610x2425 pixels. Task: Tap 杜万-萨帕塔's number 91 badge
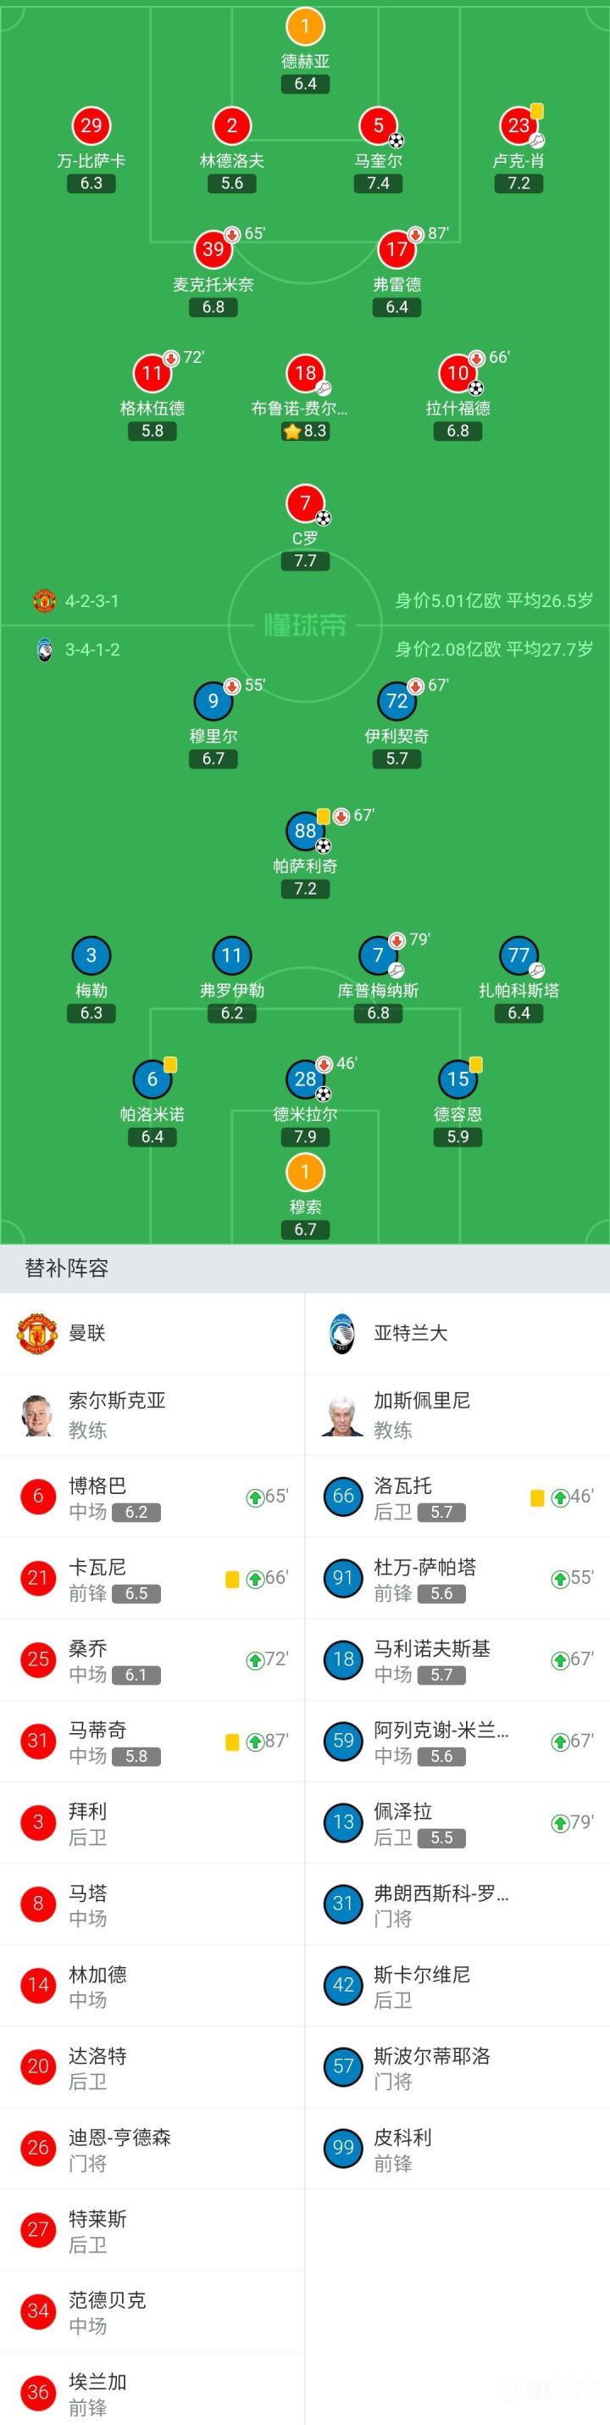coord(343,1578)
